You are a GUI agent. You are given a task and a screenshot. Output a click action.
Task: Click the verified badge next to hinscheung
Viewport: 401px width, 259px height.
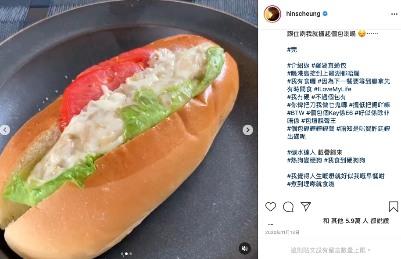pyautogui.click(x=325, y=14)
